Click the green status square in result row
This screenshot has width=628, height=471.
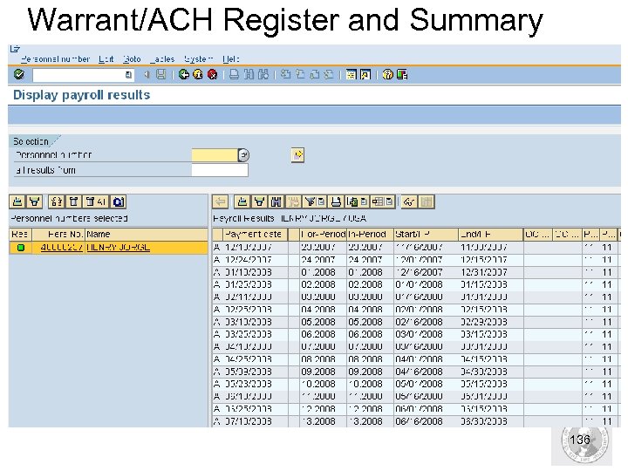pyautogui.click(x=20, y=248)
